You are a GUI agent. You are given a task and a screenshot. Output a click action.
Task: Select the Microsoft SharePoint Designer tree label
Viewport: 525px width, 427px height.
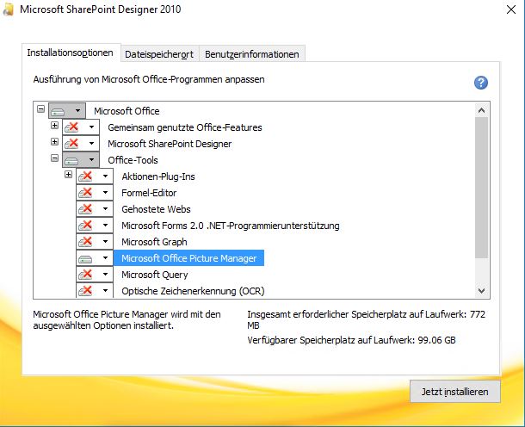click(x=170, y=144)
